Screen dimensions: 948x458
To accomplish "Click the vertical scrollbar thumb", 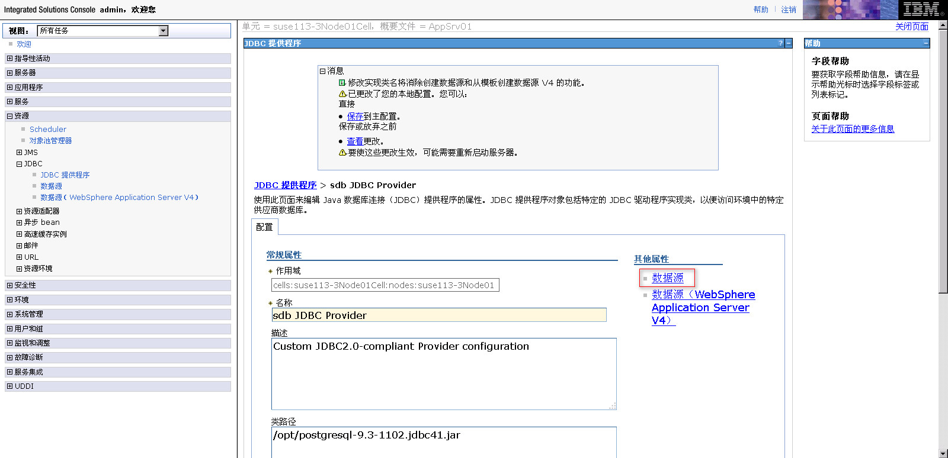I will 943,161.
